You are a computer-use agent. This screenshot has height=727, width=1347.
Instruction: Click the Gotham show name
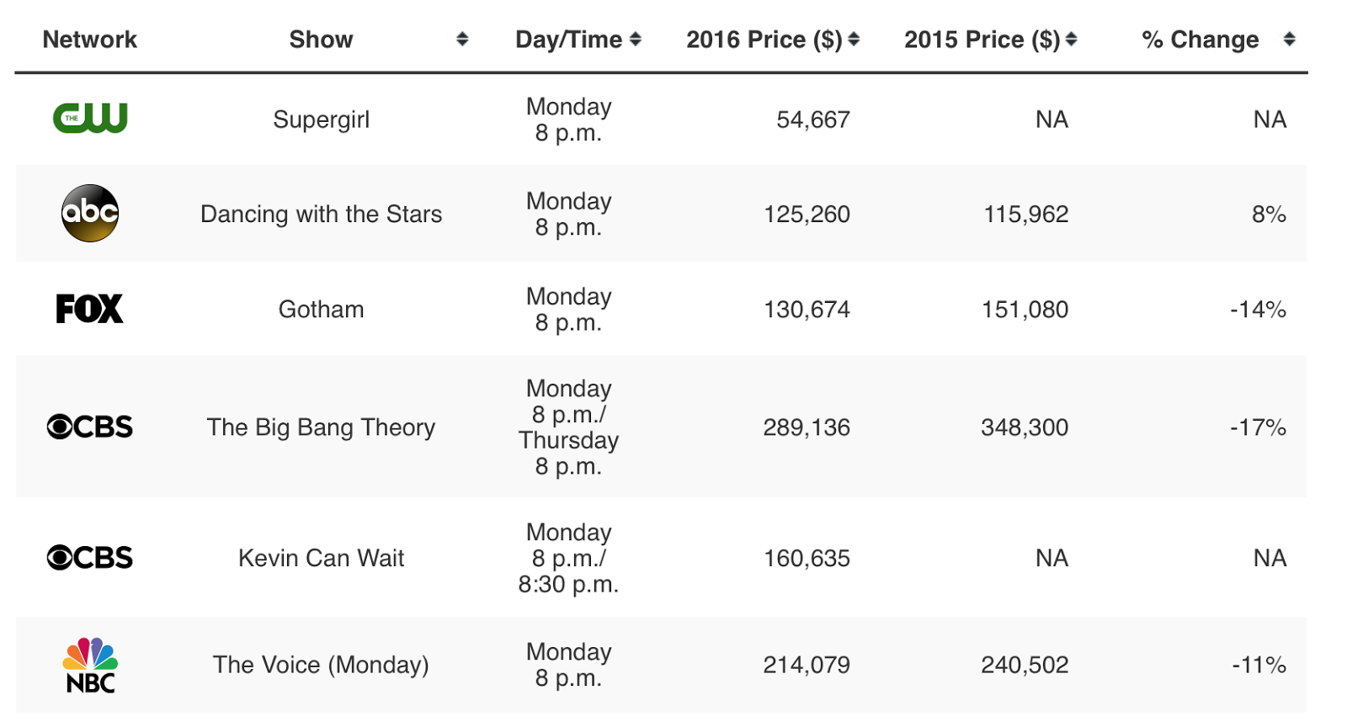(x=321, y=310)
